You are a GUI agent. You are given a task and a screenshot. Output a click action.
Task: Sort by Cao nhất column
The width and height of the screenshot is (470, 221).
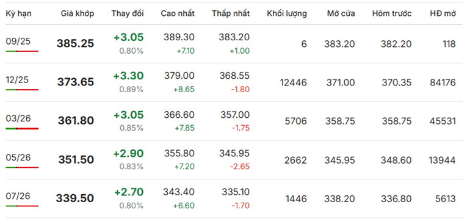point(178,13)
